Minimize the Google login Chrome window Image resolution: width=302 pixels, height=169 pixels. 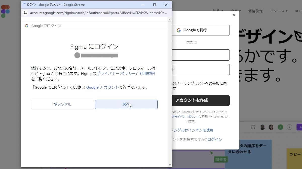[143, 5]
